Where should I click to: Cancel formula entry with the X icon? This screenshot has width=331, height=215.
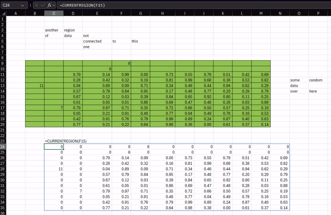(x=37, y=5)
